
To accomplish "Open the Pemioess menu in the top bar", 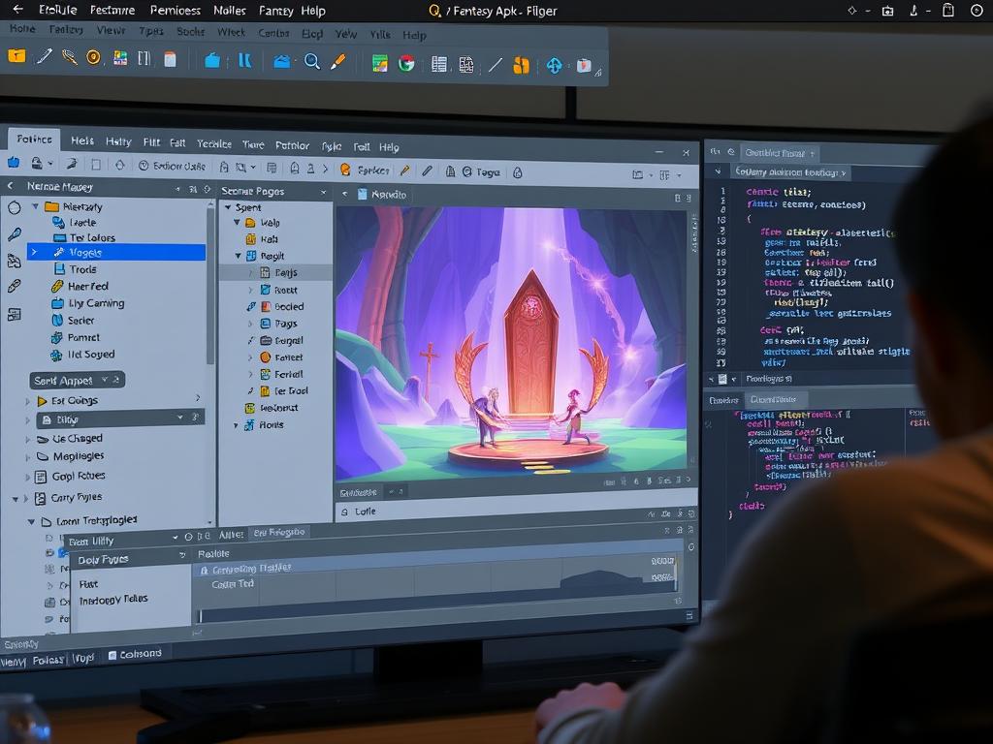I will click(x=176, y=10).
